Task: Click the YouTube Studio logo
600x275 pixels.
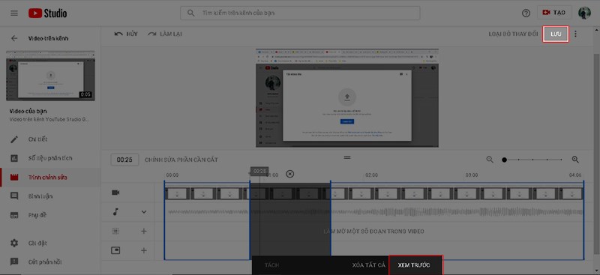Action: [47, 13]
